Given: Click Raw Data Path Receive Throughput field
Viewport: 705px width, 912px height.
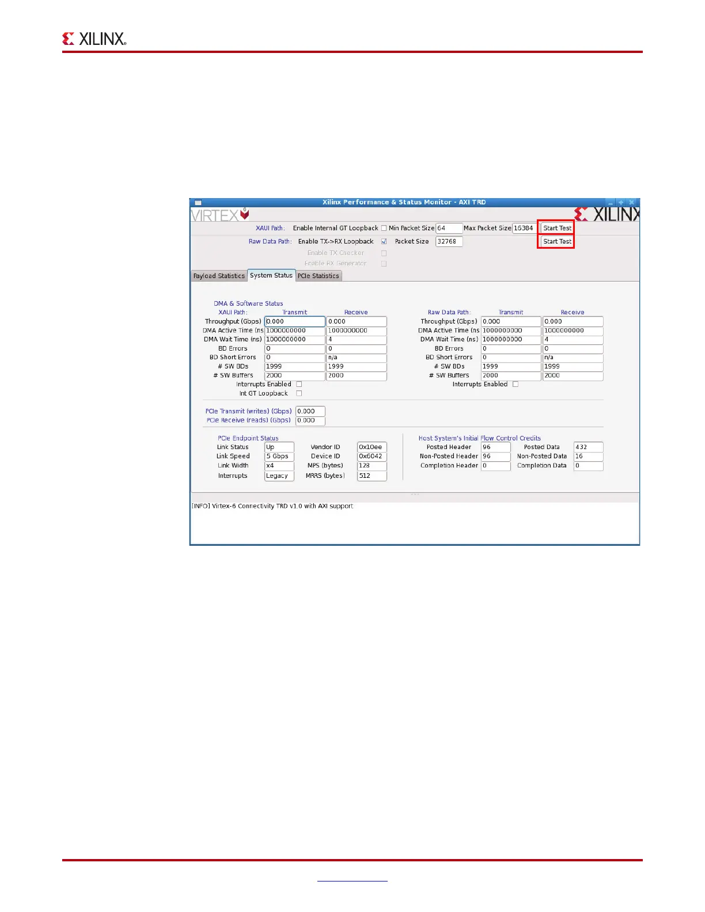Looking at the screenshot, I should [573, 321].
